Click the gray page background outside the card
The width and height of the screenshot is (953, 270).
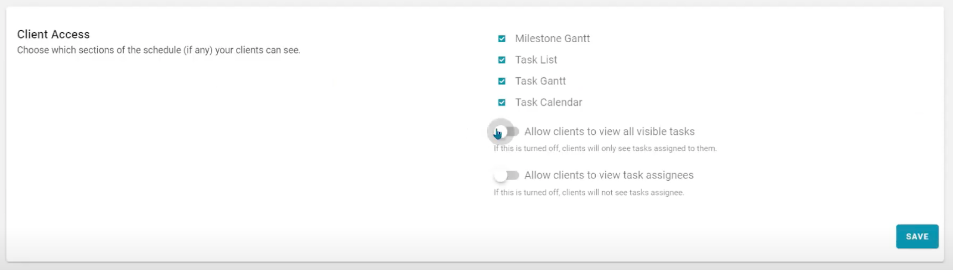[x=476, y=266]
